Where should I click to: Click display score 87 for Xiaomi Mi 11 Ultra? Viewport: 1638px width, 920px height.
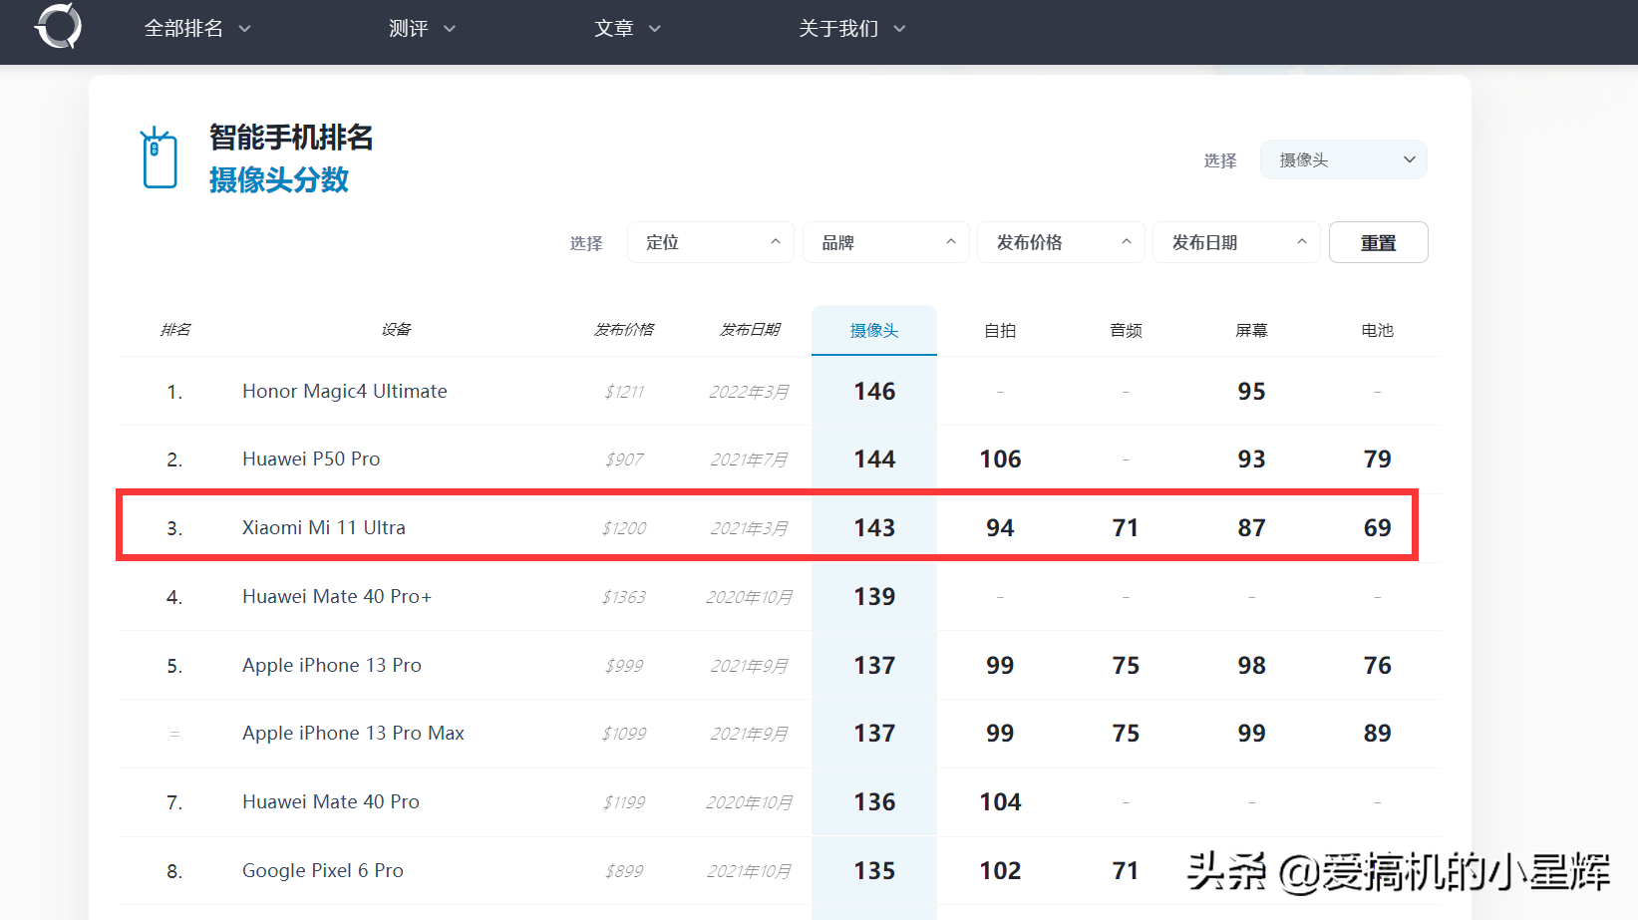(1251, 527)
